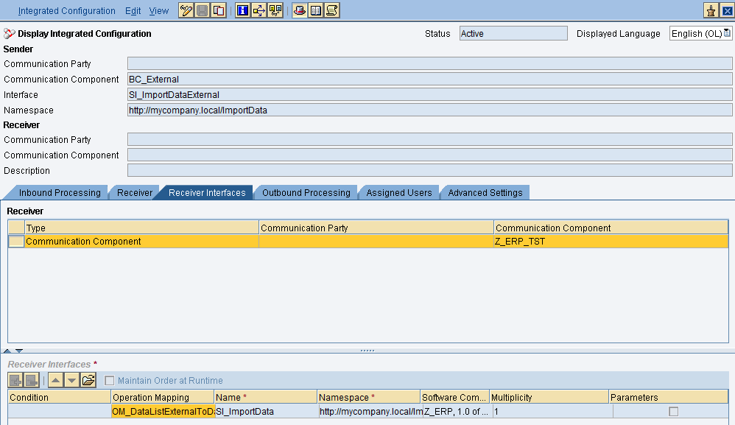Move selected receiver interface up
735x425 pixels.
[x=55, y=380]
